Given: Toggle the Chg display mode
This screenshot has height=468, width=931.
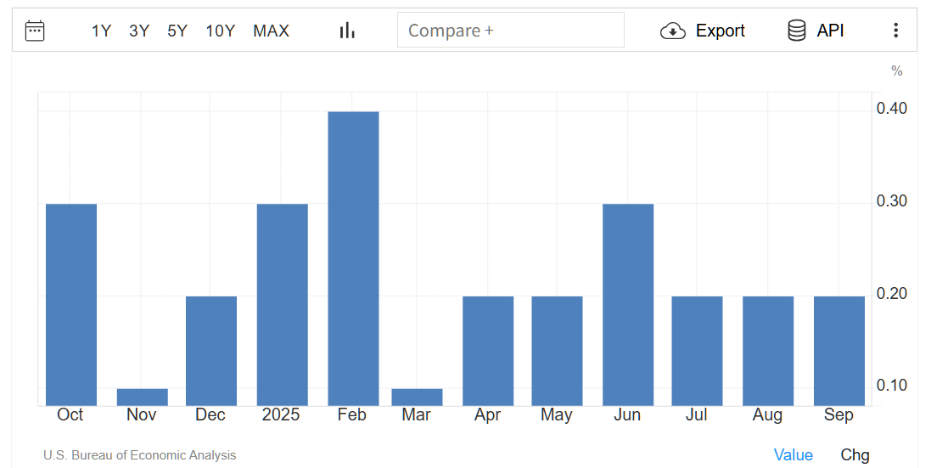Looking at the screenshot, I should tap(855, 455).
